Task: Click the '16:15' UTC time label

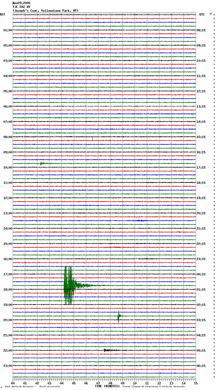Action: coord(201,152)
